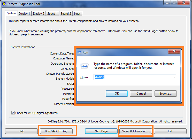Image resolution: width=192 pixels, height=139 pixels.
Task: Minimize the DirectX Diagnostic Tool window
Action: coord(167,3)
